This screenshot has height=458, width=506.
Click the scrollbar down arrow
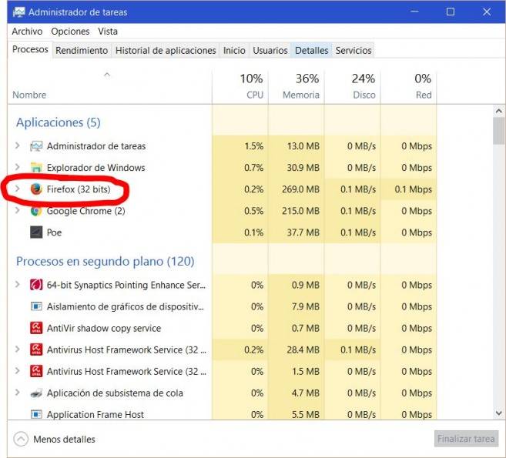pyautogui.click(x=499, y=413)
